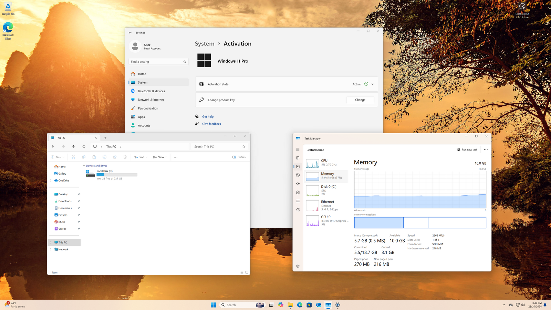Open Copilot from the taskbar
Screen dimensions: 551x310
pyautogui.click(x=281, y=305)
